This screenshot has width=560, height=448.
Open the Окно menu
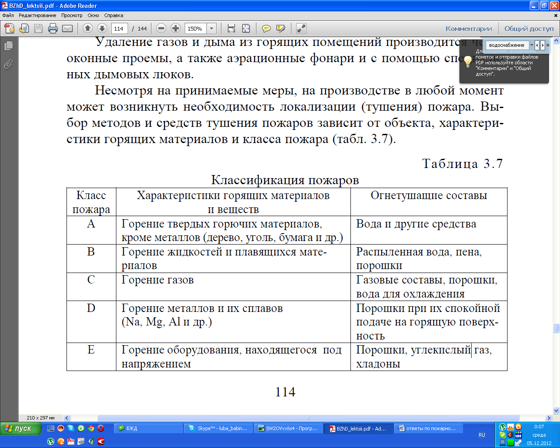pos(93,15)
